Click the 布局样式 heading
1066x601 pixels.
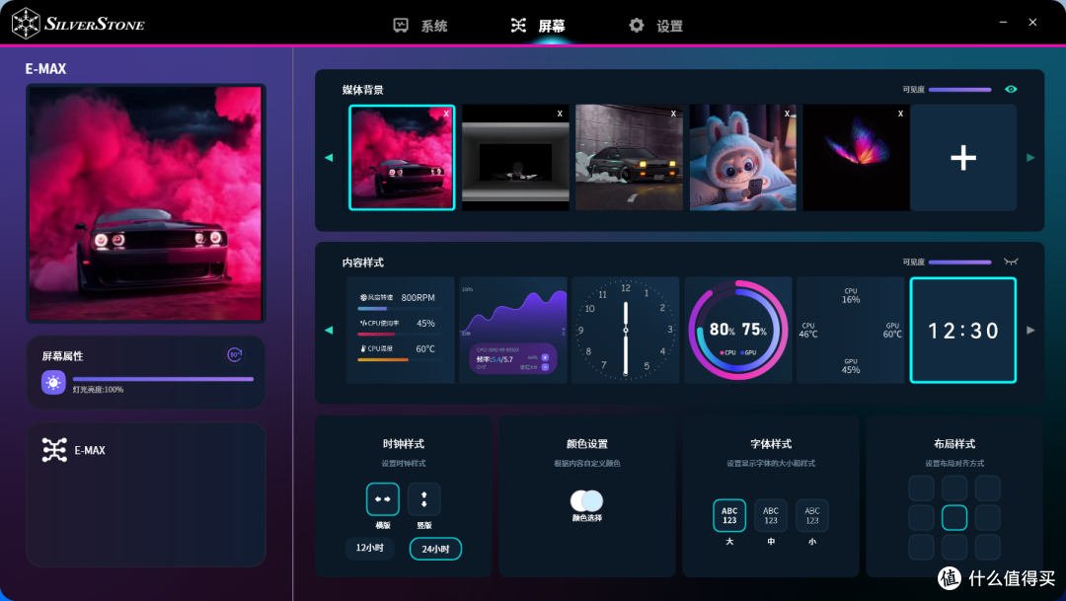(x=954, y=444)
